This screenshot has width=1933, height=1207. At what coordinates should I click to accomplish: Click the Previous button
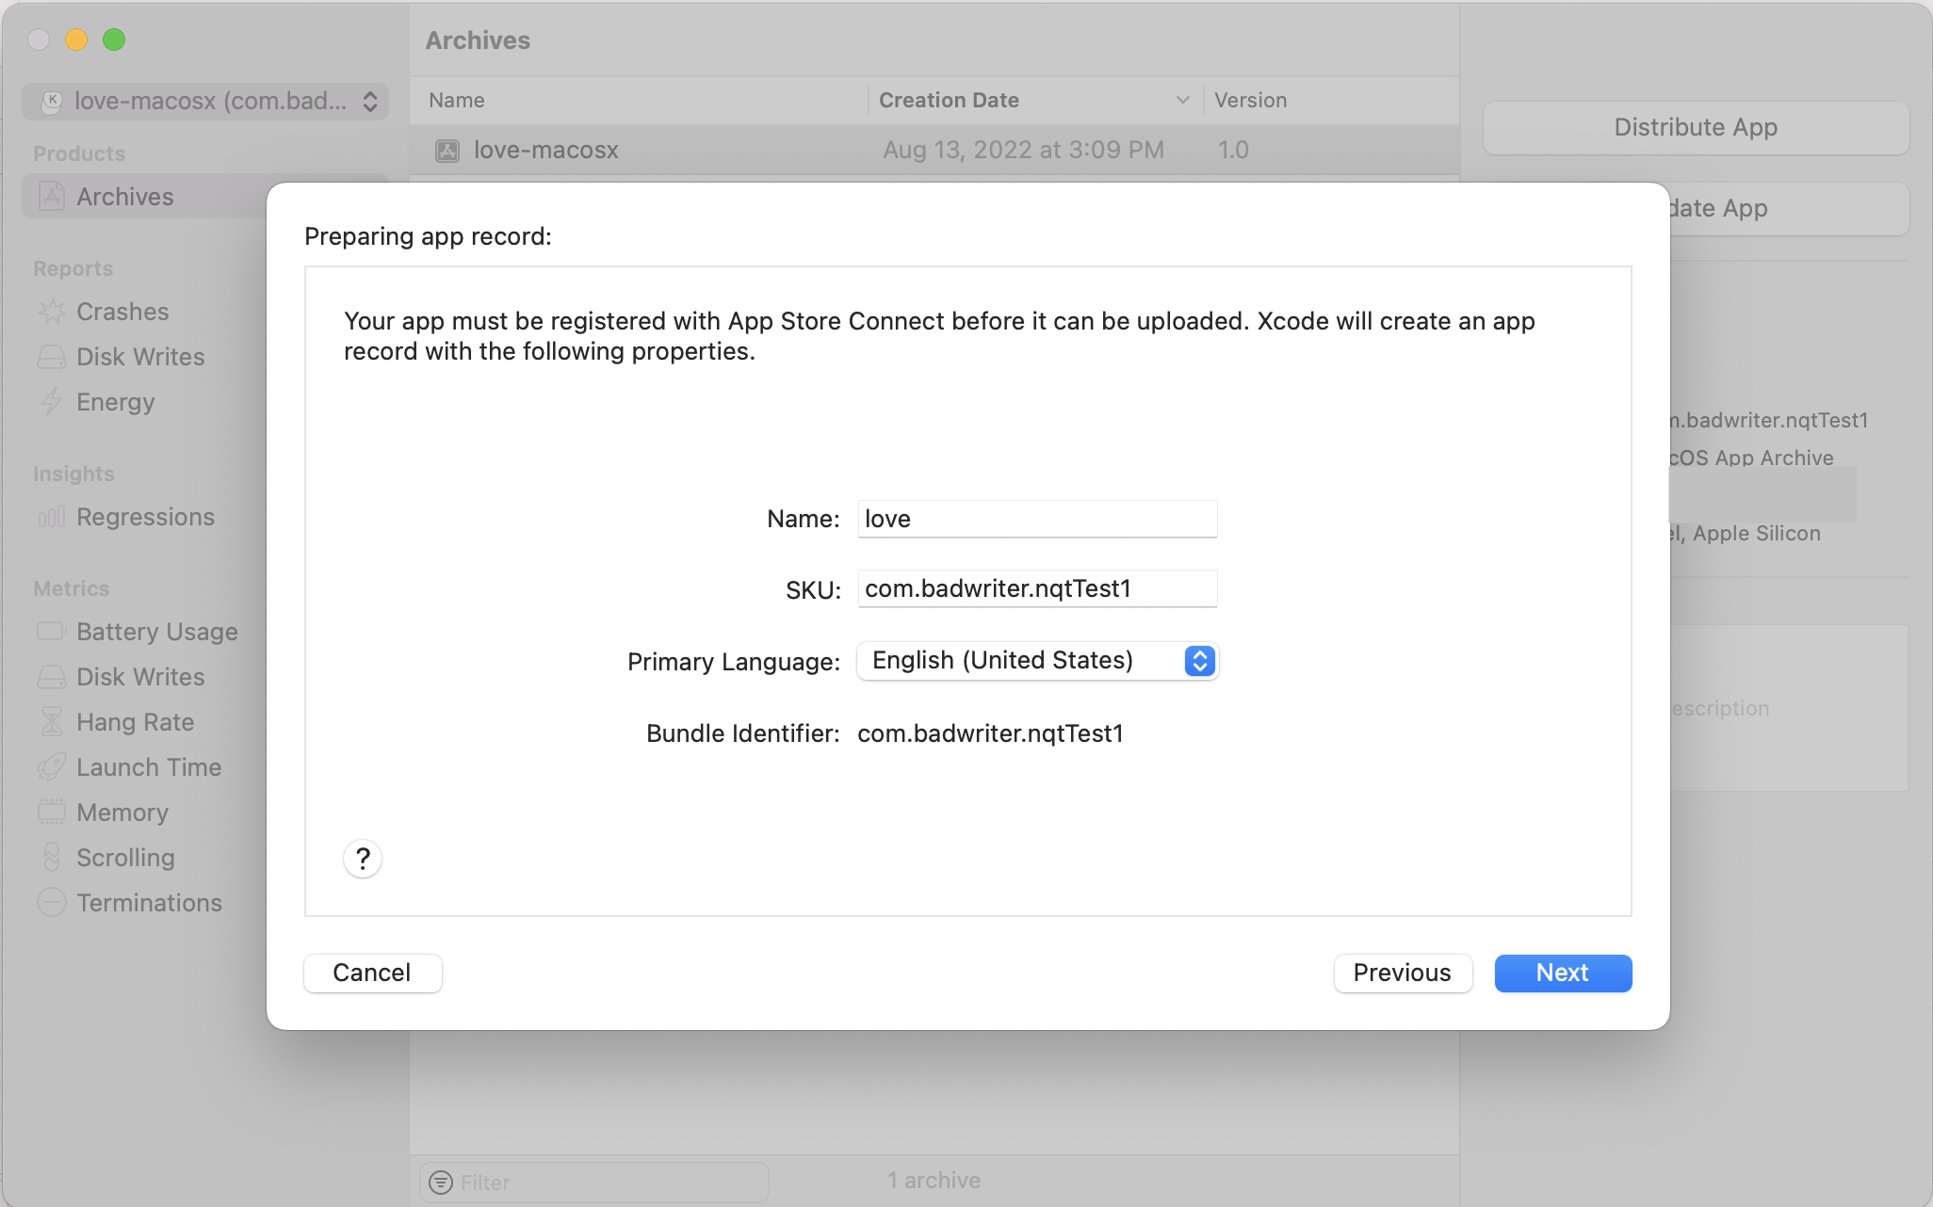(x=1401, y=972)
